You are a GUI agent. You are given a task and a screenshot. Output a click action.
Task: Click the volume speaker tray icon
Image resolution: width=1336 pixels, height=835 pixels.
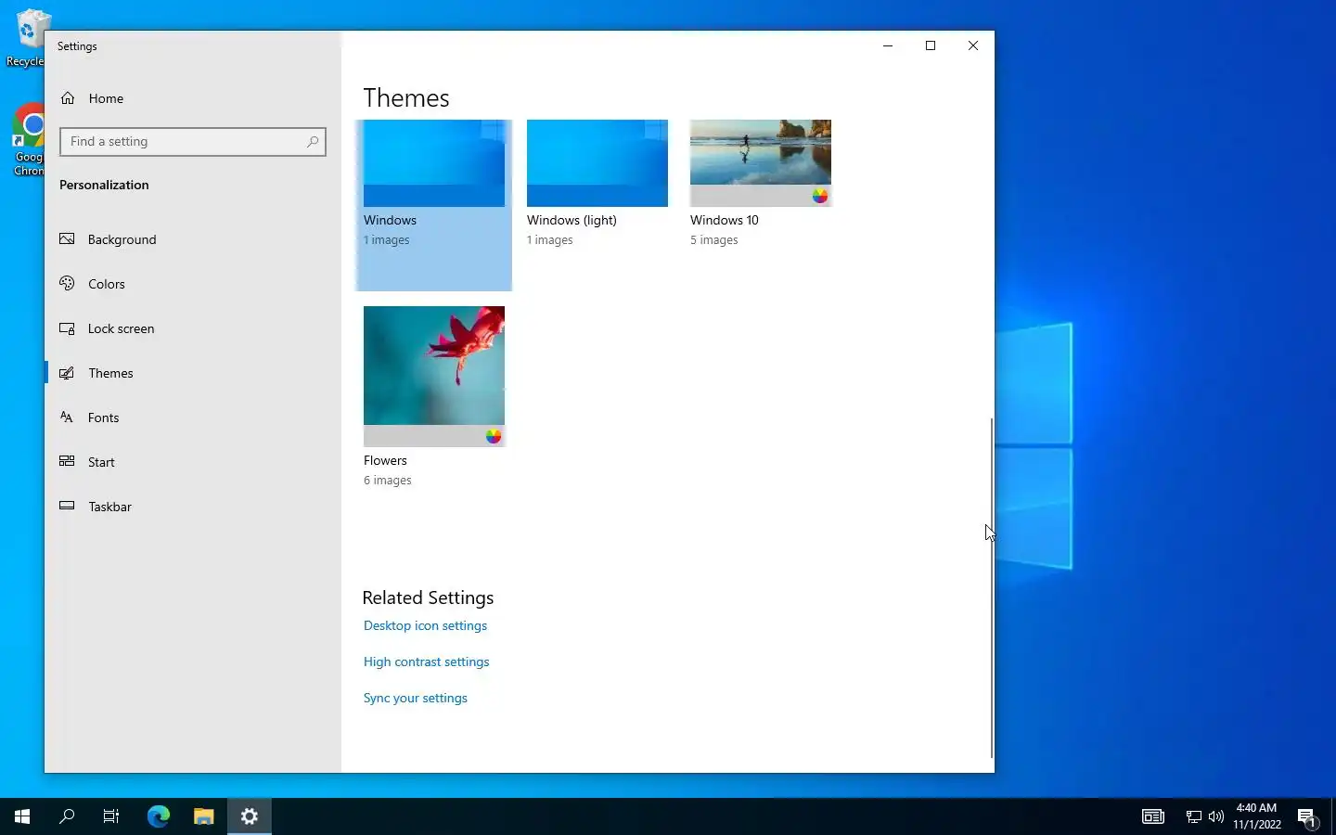[x=1216, y=817]
